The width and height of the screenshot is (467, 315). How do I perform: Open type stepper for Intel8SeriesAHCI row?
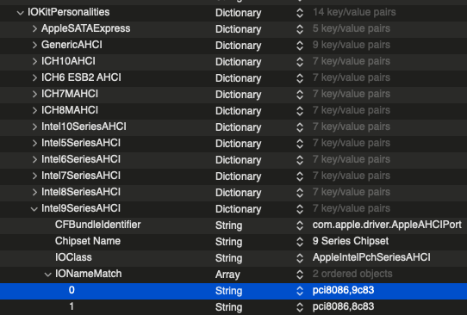(300, 193)
